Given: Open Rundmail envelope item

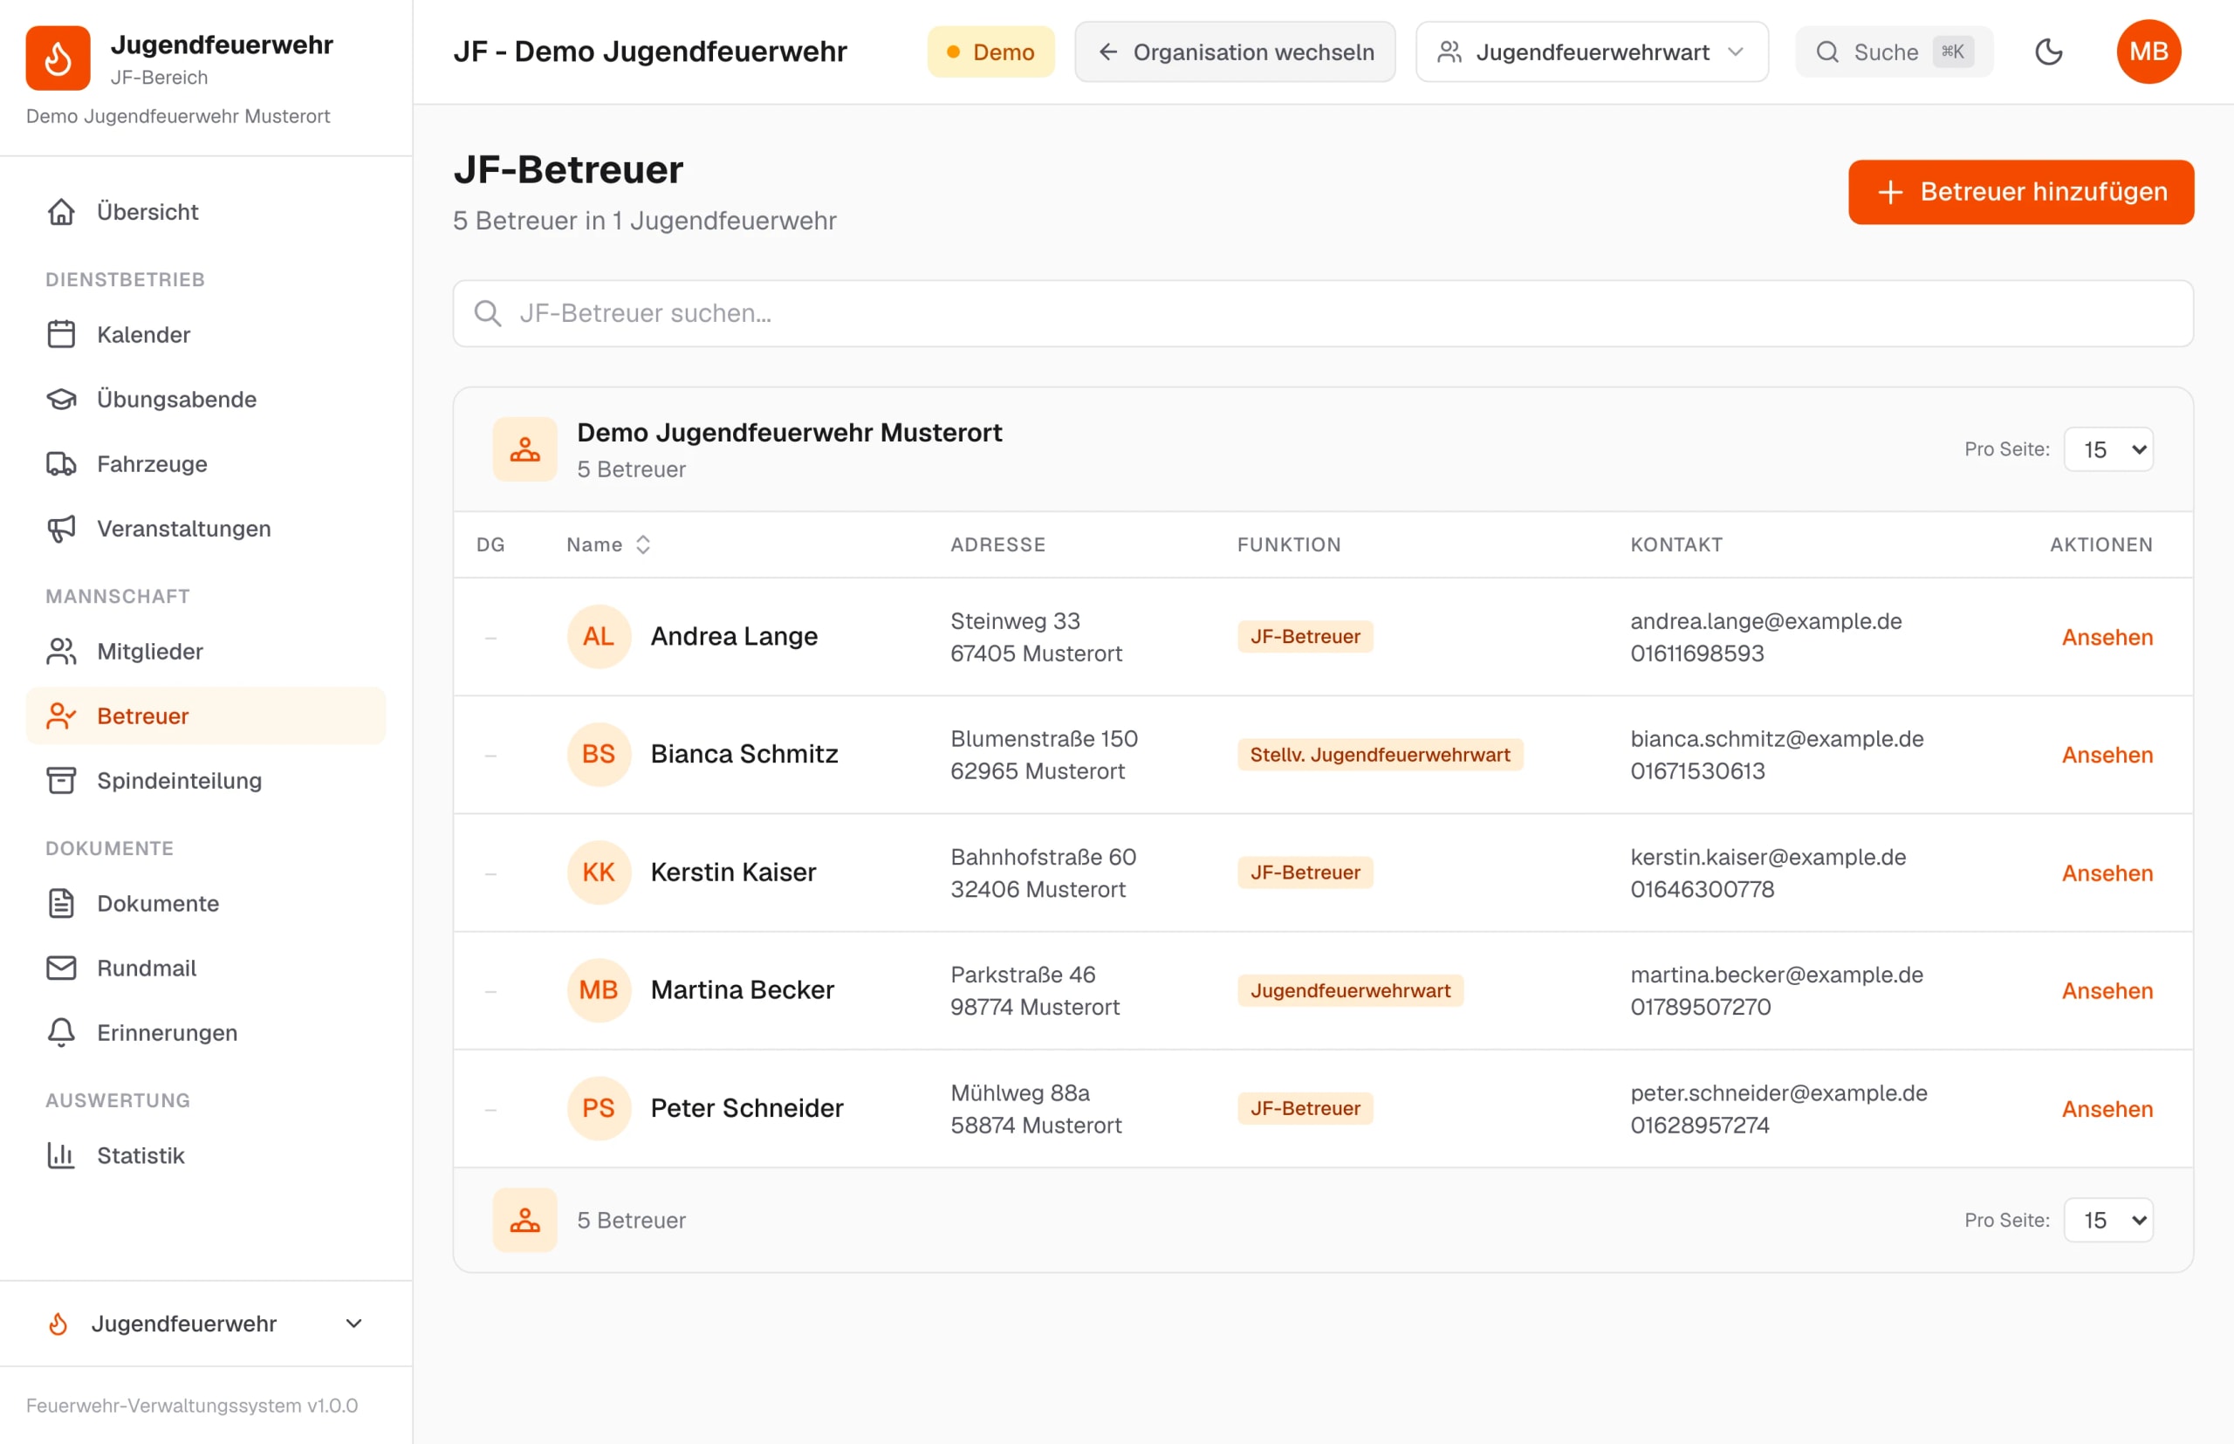Looking at the screenshot, I should (x=205, y=968).
